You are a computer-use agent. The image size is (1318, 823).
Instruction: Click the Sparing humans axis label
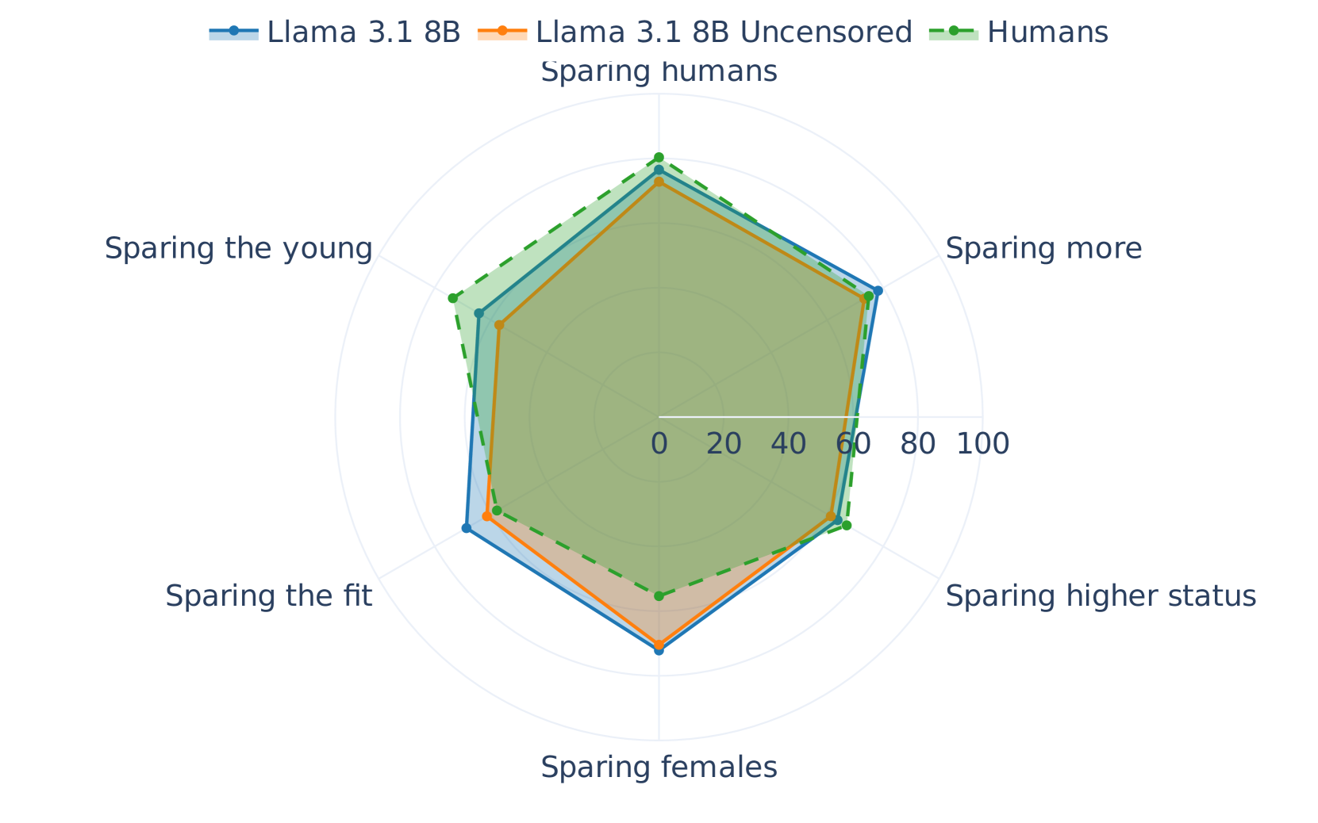[x=659, y=72]
